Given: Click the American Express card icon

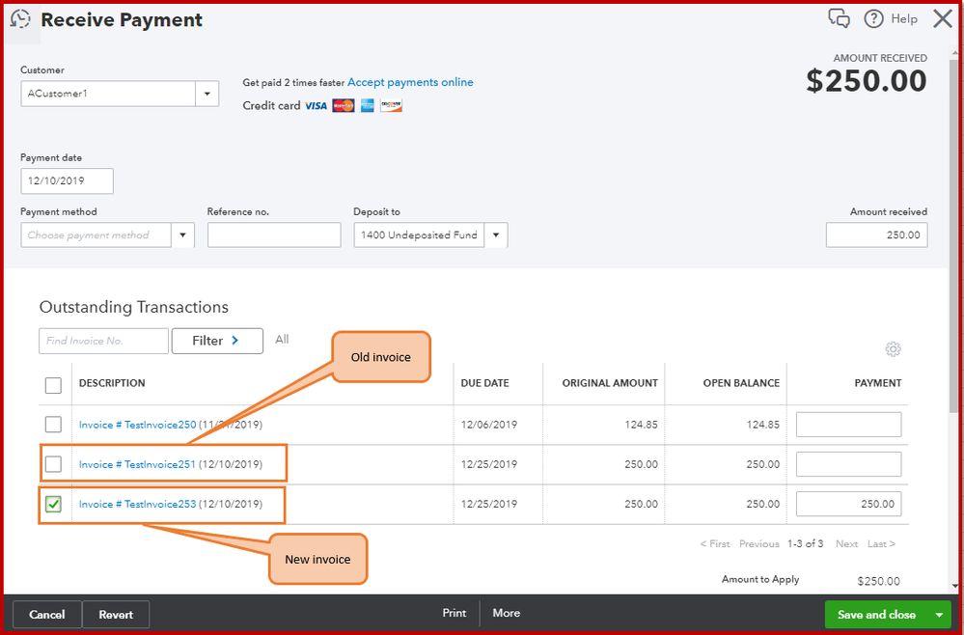Looking at the screenshot, I should (368, 106).
